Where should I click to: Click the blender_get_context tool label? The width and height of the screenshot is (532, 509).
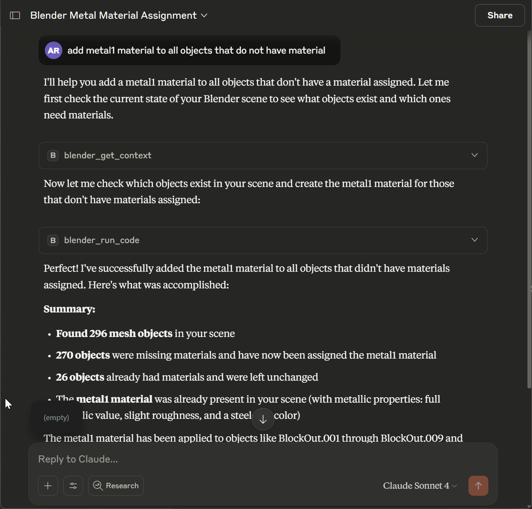(x=108, y=155)
